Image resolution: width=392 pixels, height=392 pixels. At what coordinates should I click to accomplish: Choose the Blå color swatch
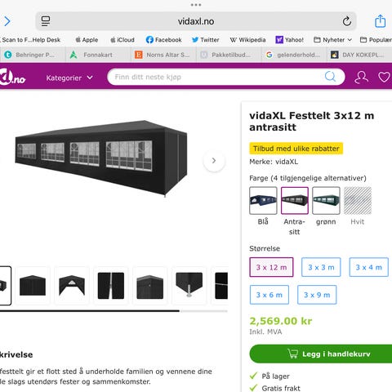263,200
